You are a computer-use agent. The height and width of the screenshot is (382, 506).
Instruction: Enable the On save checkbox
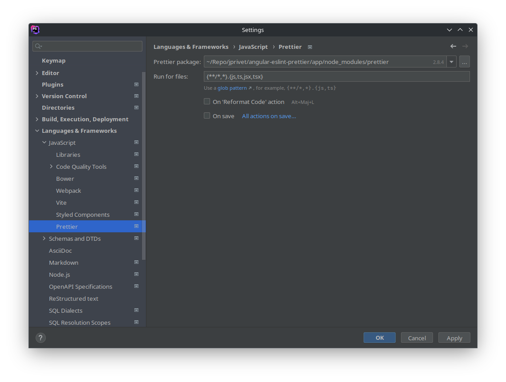tap(207, 115)
